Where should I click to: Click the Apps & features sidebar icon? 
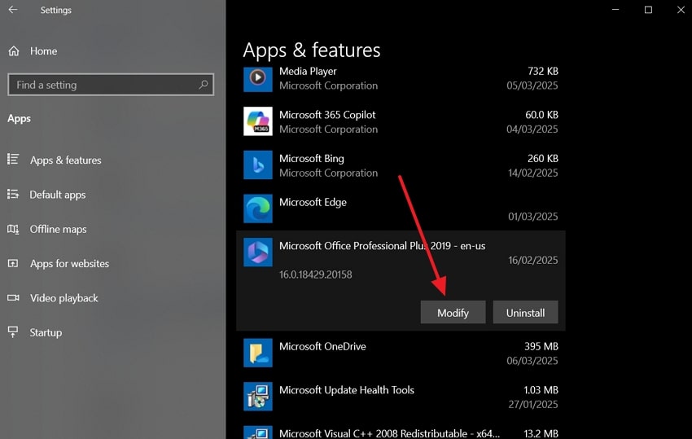click(x=13, y=159)
